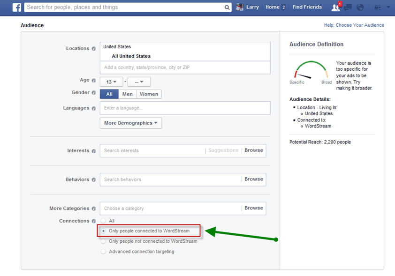This screenshot has width=395, height=276.
Task: Open Find Friends page
Action: [x=307, y=7]
